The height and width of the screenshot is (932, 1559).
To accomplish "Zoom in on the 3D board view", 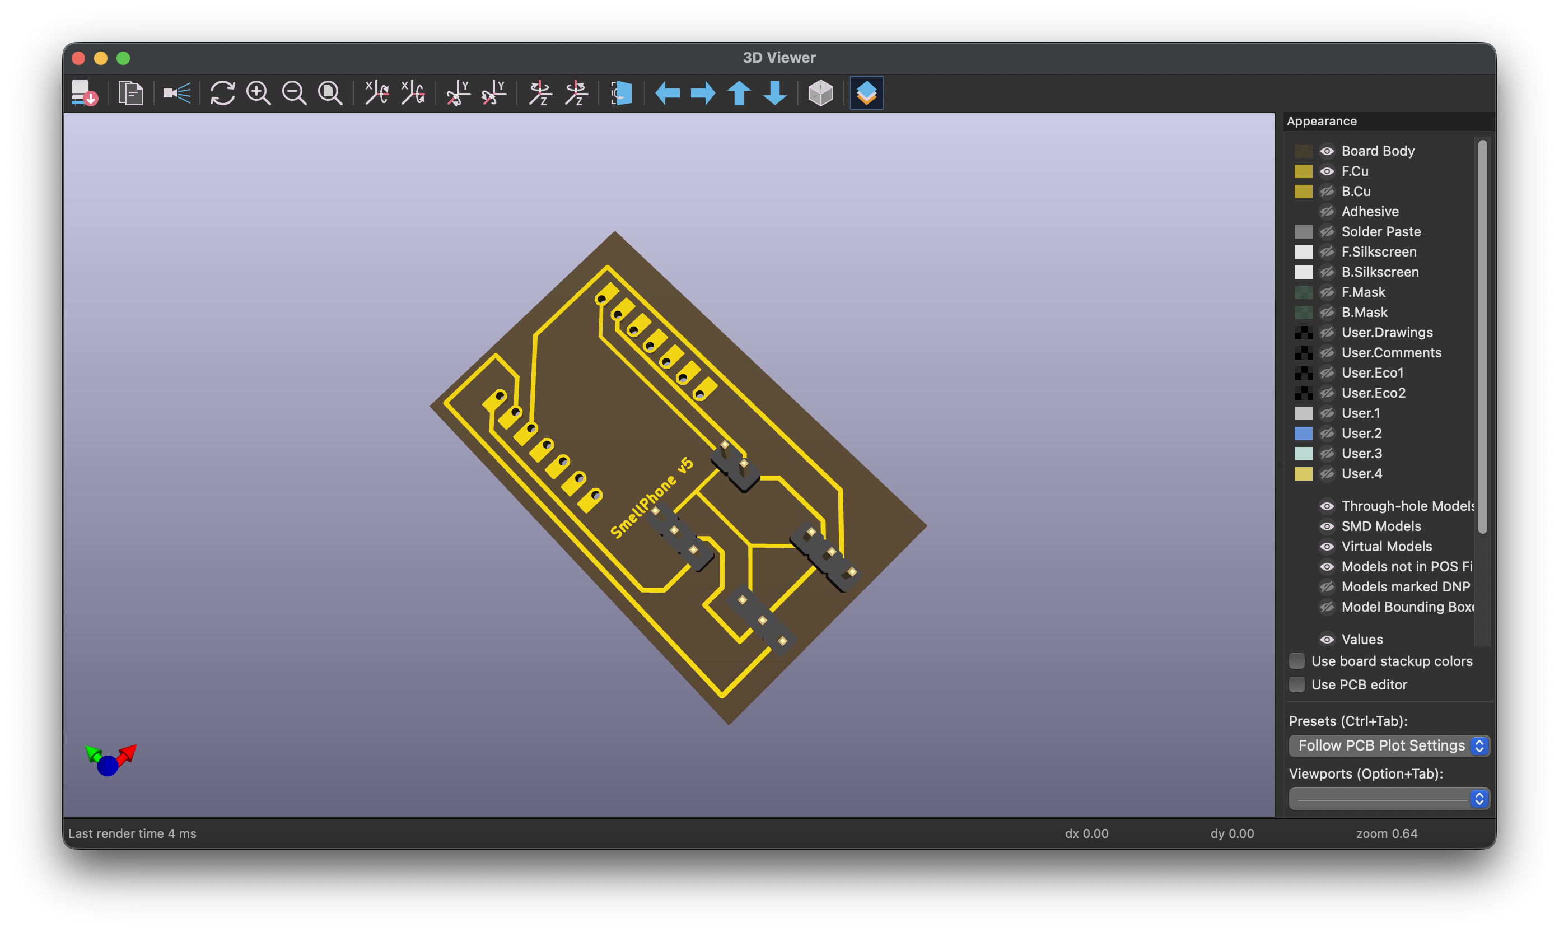I will coord(258,93).
